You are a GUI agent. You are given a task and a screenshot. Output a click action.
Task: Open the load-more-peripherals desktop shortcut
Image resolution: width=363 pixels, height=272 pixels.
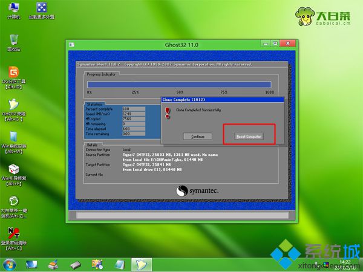[42, 10]
